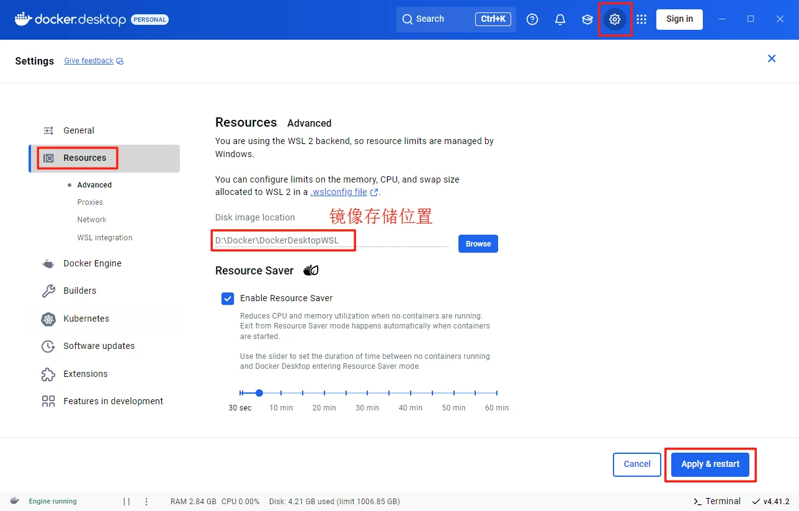Click the 40 min slider label

tap(411, 408)
